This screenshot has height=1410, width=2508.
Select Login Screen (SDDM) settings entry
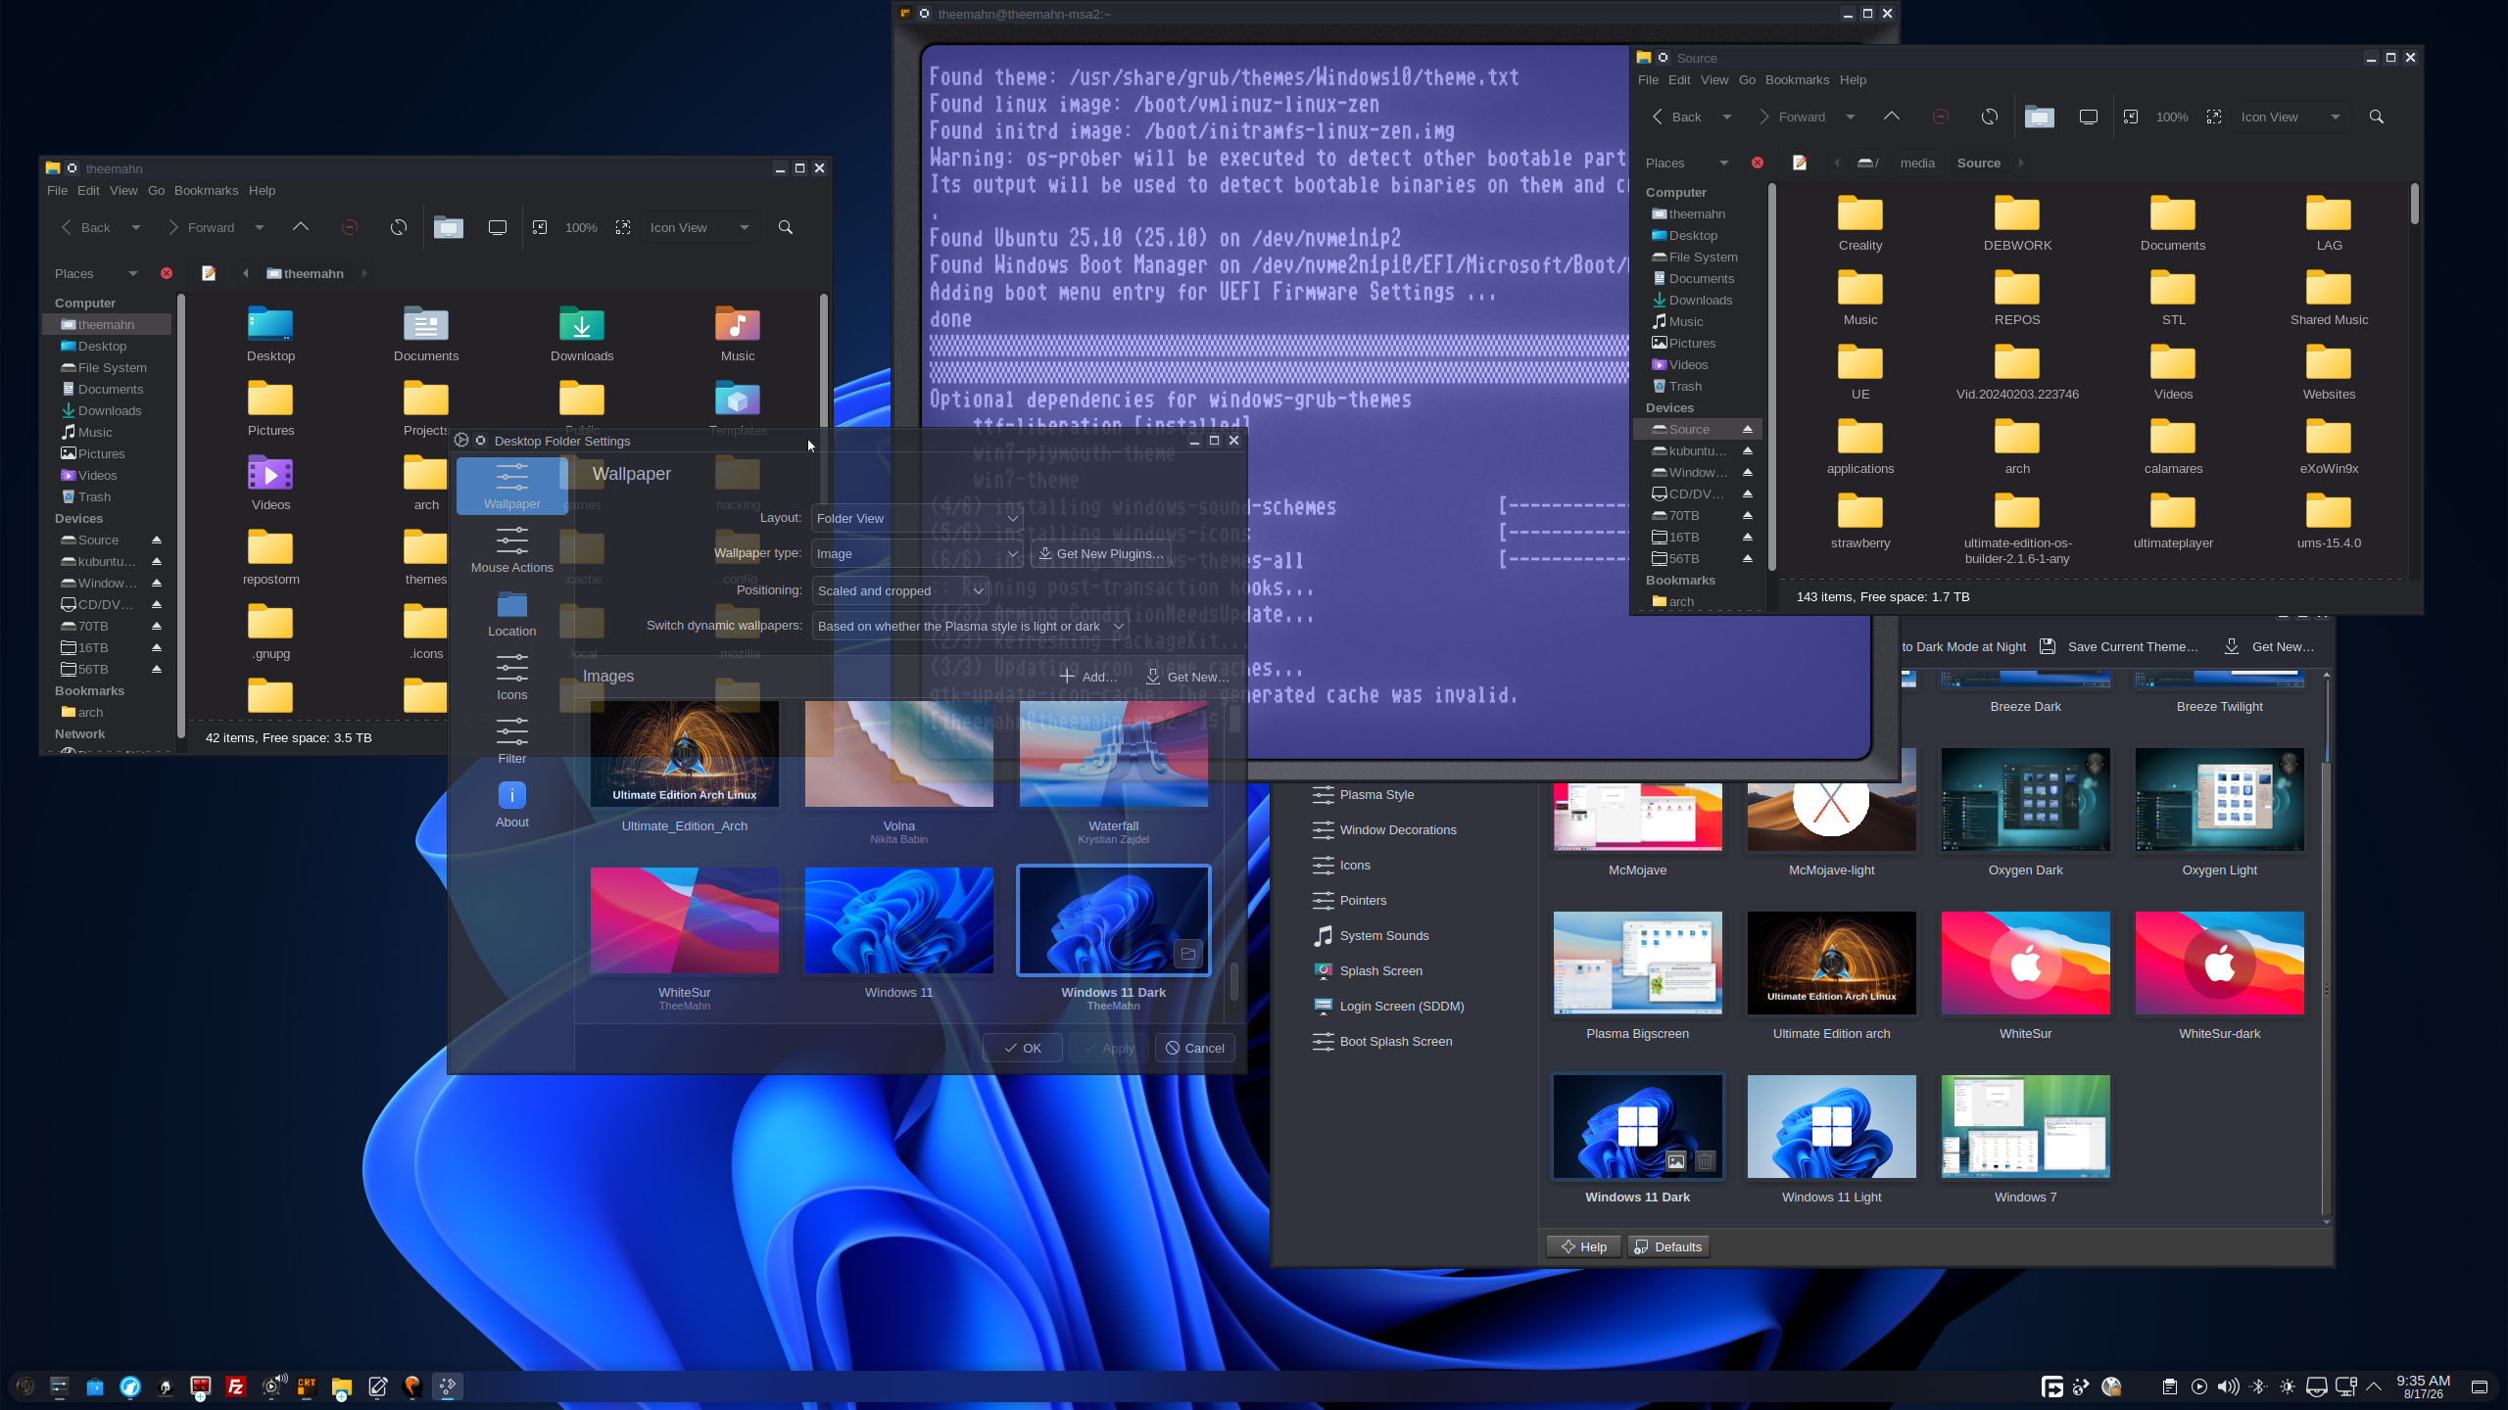pos(1401,1006)
